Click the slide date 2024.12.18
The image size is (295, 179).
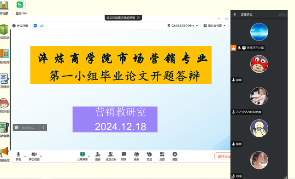point(120,127)
